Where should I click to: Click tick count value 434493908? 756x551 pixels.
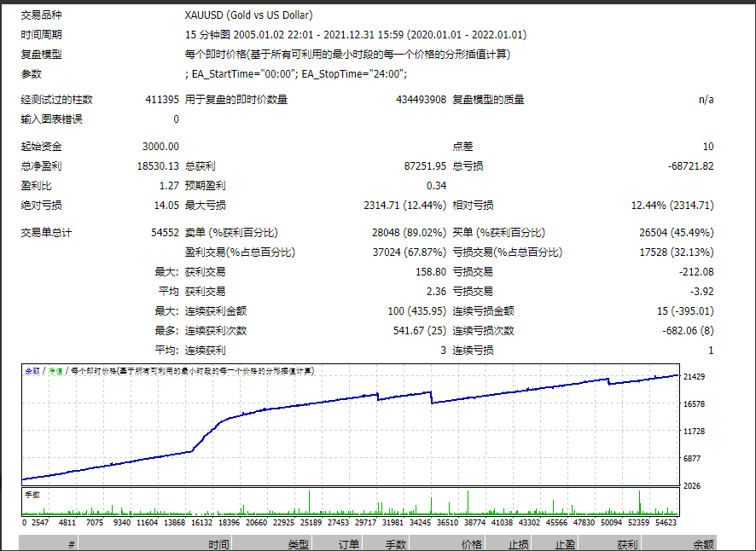421,99
